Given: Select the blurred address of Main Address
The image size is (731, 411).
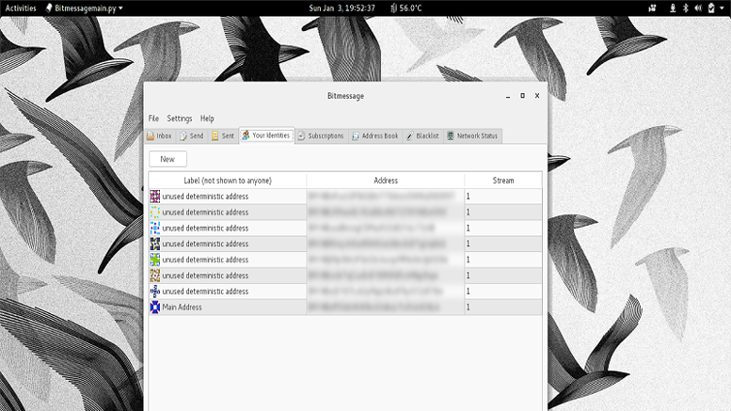Looking at the screenshot, I should pyautogui.click(x=373, y=308).
